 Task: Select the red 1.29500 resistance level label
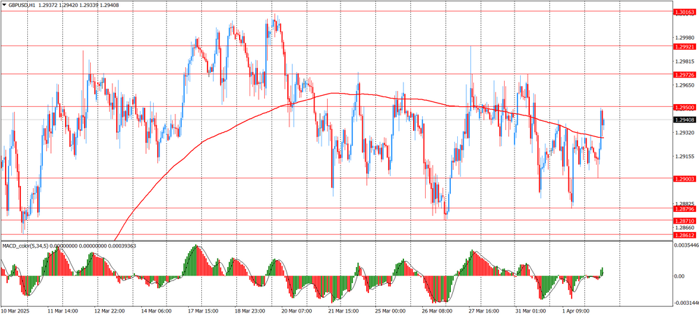684,107
